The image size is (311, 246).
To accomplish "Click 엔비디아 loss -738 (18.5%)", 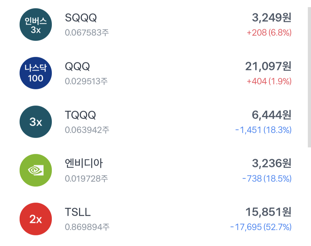I will 267,179.
